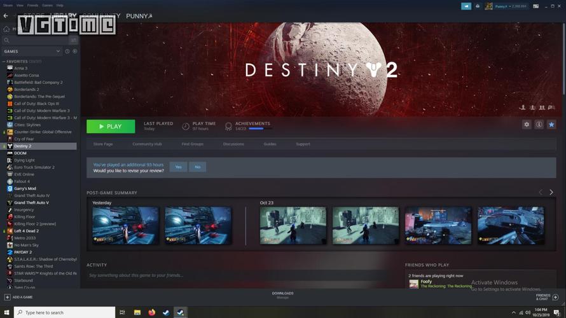Select Grand Theft Auto V in the list
The height and width of the screenshot is (318, 566).
point(32,202)
